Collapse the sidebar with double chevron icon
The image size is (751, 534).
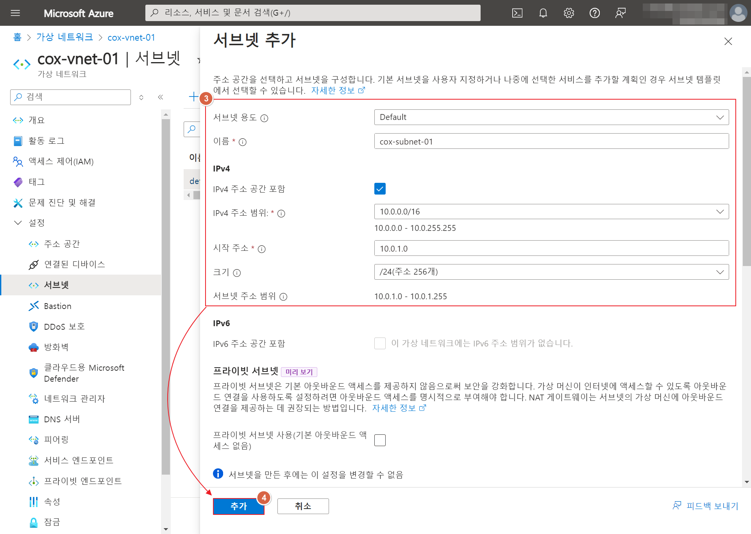tap(160, 97)
